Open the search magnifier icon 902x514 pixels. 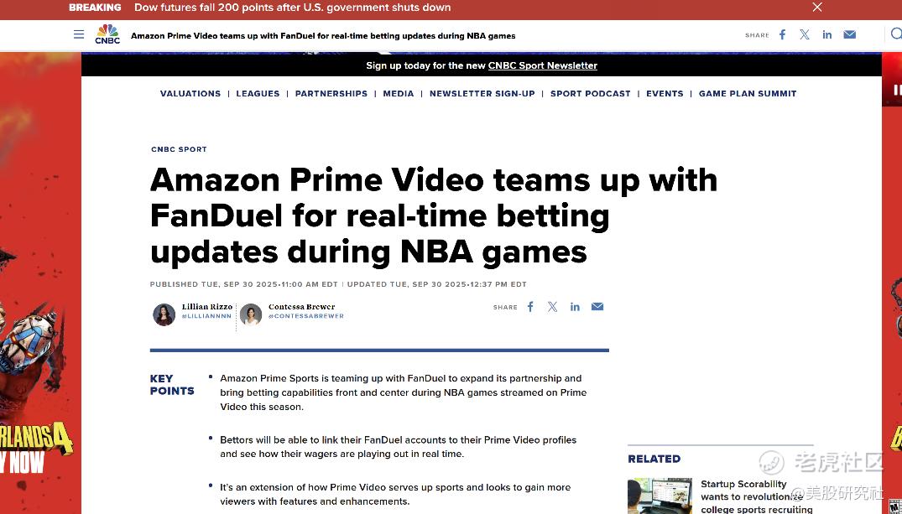[x=895, y=34]
